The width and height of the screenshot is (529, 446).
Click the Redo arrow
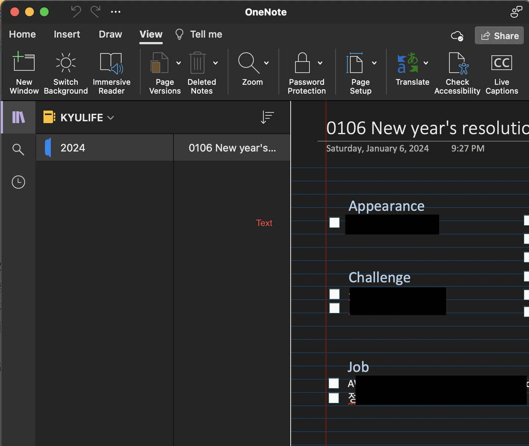point(95,12)
